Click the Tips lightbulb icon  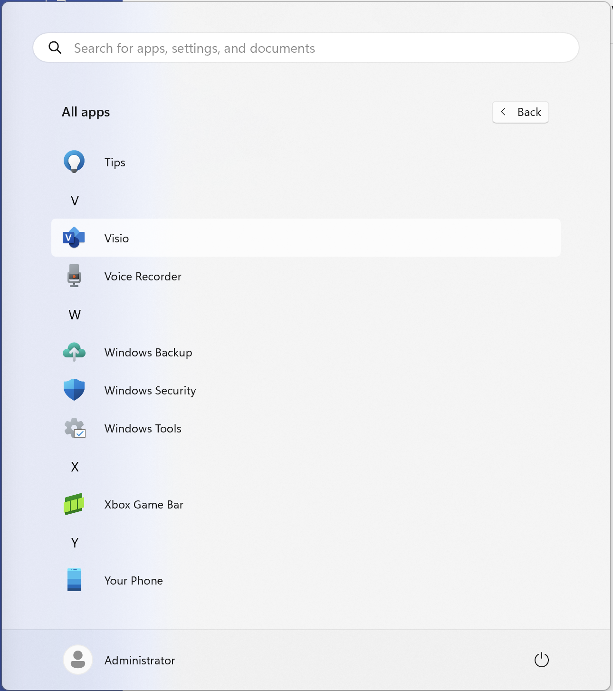click(74, 162)
